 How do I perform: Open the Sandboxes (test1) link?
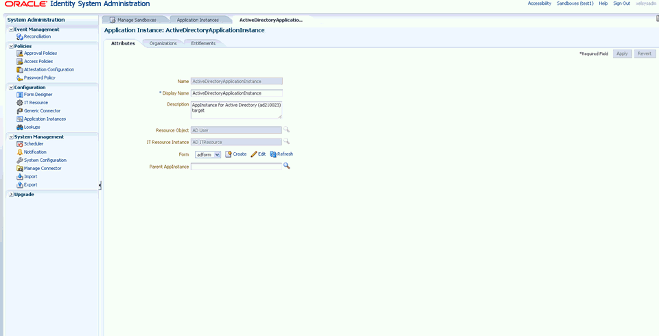point(575,3)
